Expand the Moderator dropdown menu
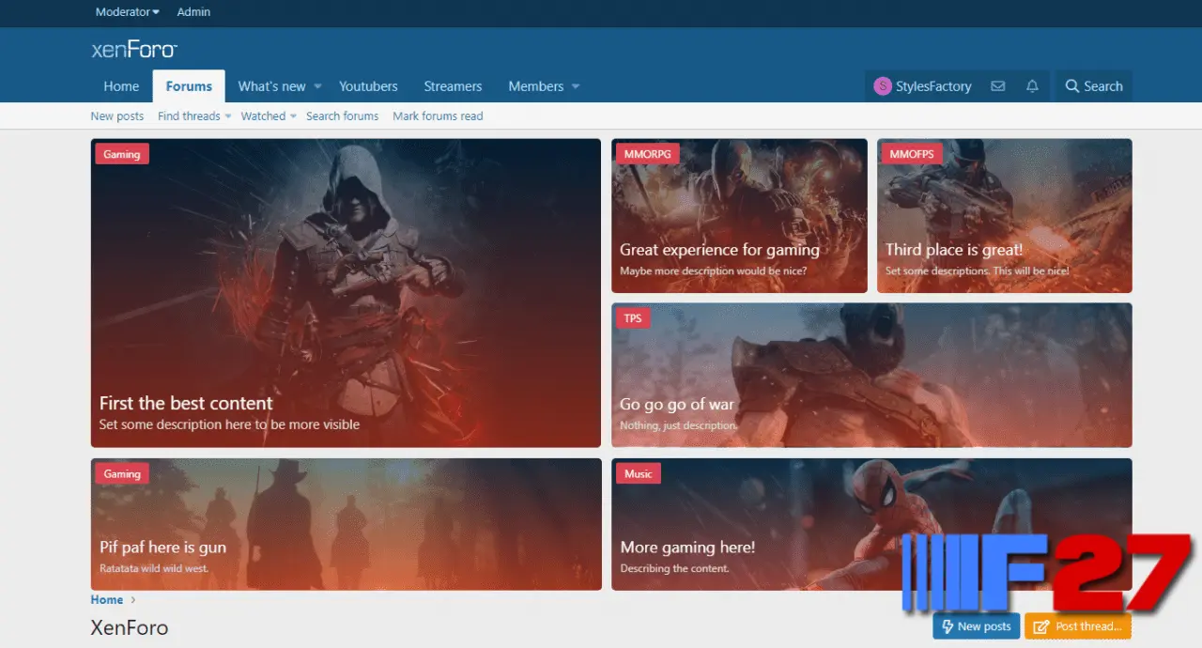Screen dimensions: 1202x648 (127, 12)
